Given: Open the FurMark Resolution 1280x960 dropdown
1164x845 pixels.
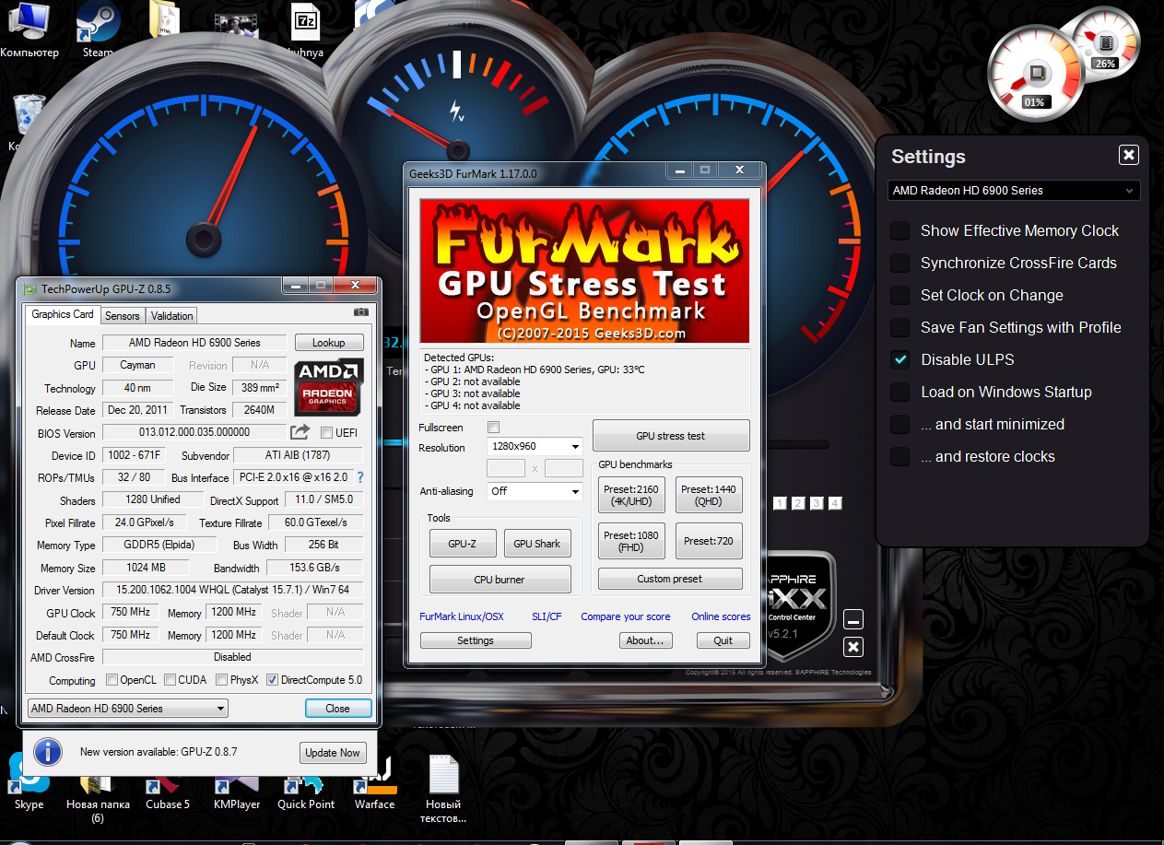Looking at the screenshot, I should (x=535, y=447).
